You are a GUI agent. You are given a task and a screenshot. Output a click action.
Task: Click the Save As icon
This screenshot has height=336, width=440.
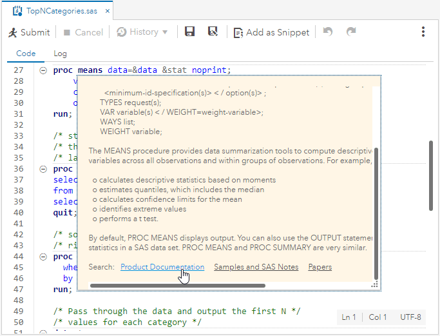(x=213, y=32)
